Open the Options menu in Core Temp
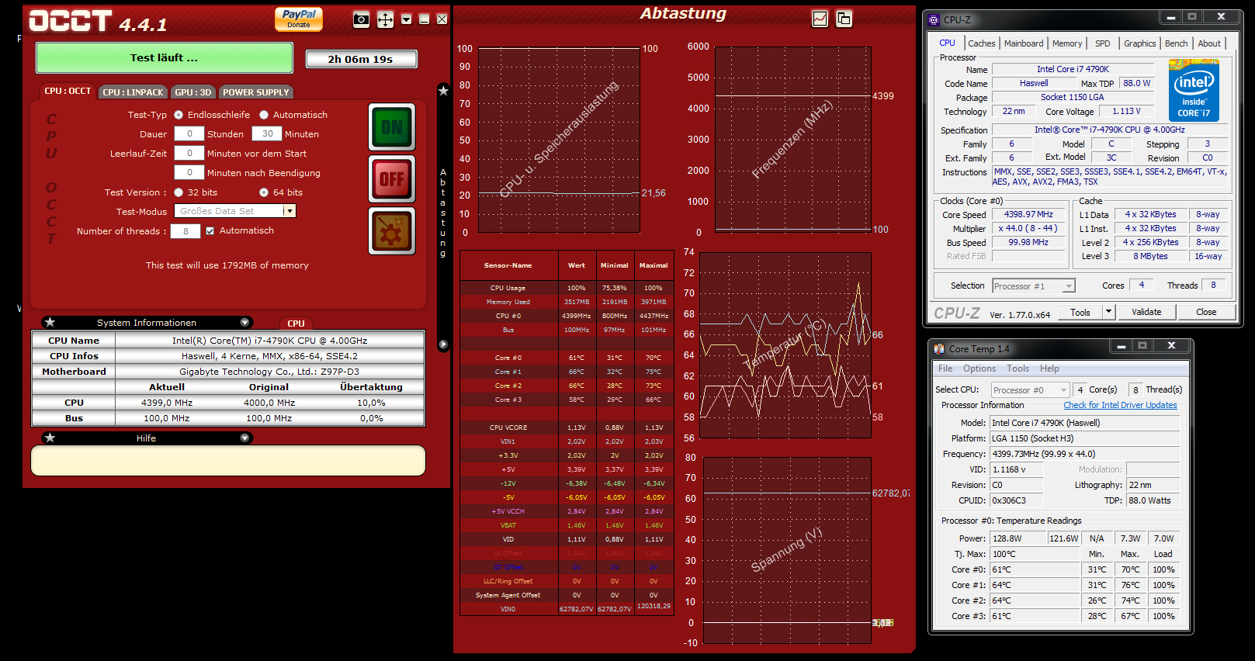 coord(979,369)
